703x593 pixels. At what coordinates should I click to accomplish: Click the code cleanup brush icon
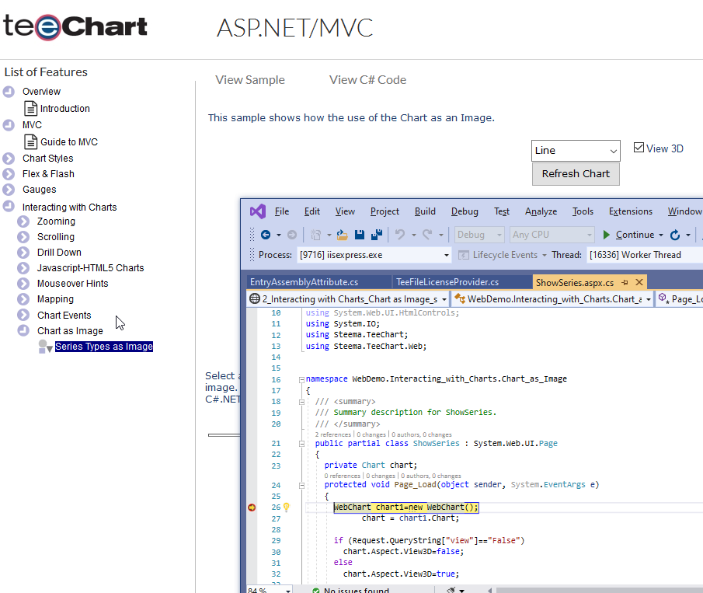(x=451, y=591)
